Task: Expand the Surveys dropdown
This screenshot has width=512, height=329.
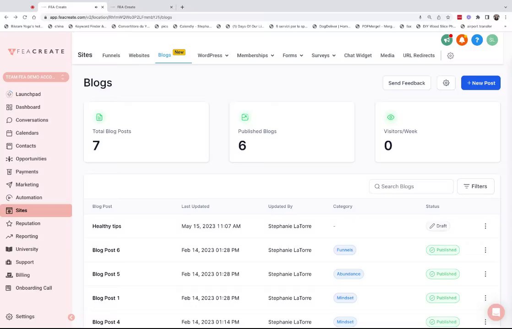Action: 324,55
